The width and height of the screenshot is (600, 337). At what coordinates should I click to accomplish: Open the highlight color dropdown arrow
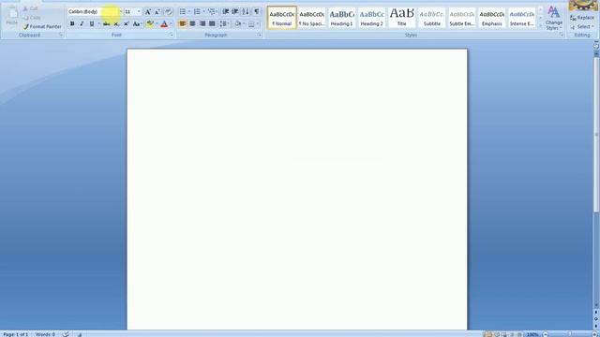click(x=157, y=23)
